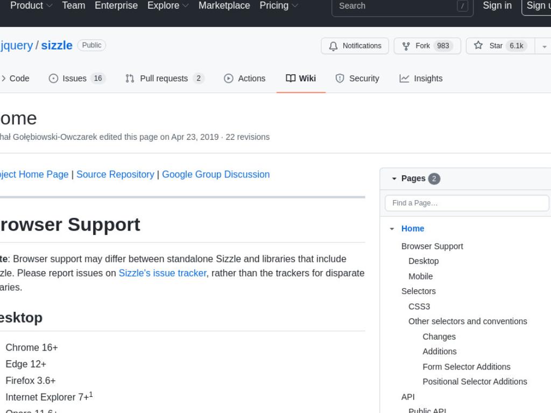Click the Actions play icon
Image resolution: width=551 pixels, height=413 pixels.
(228, 79)
